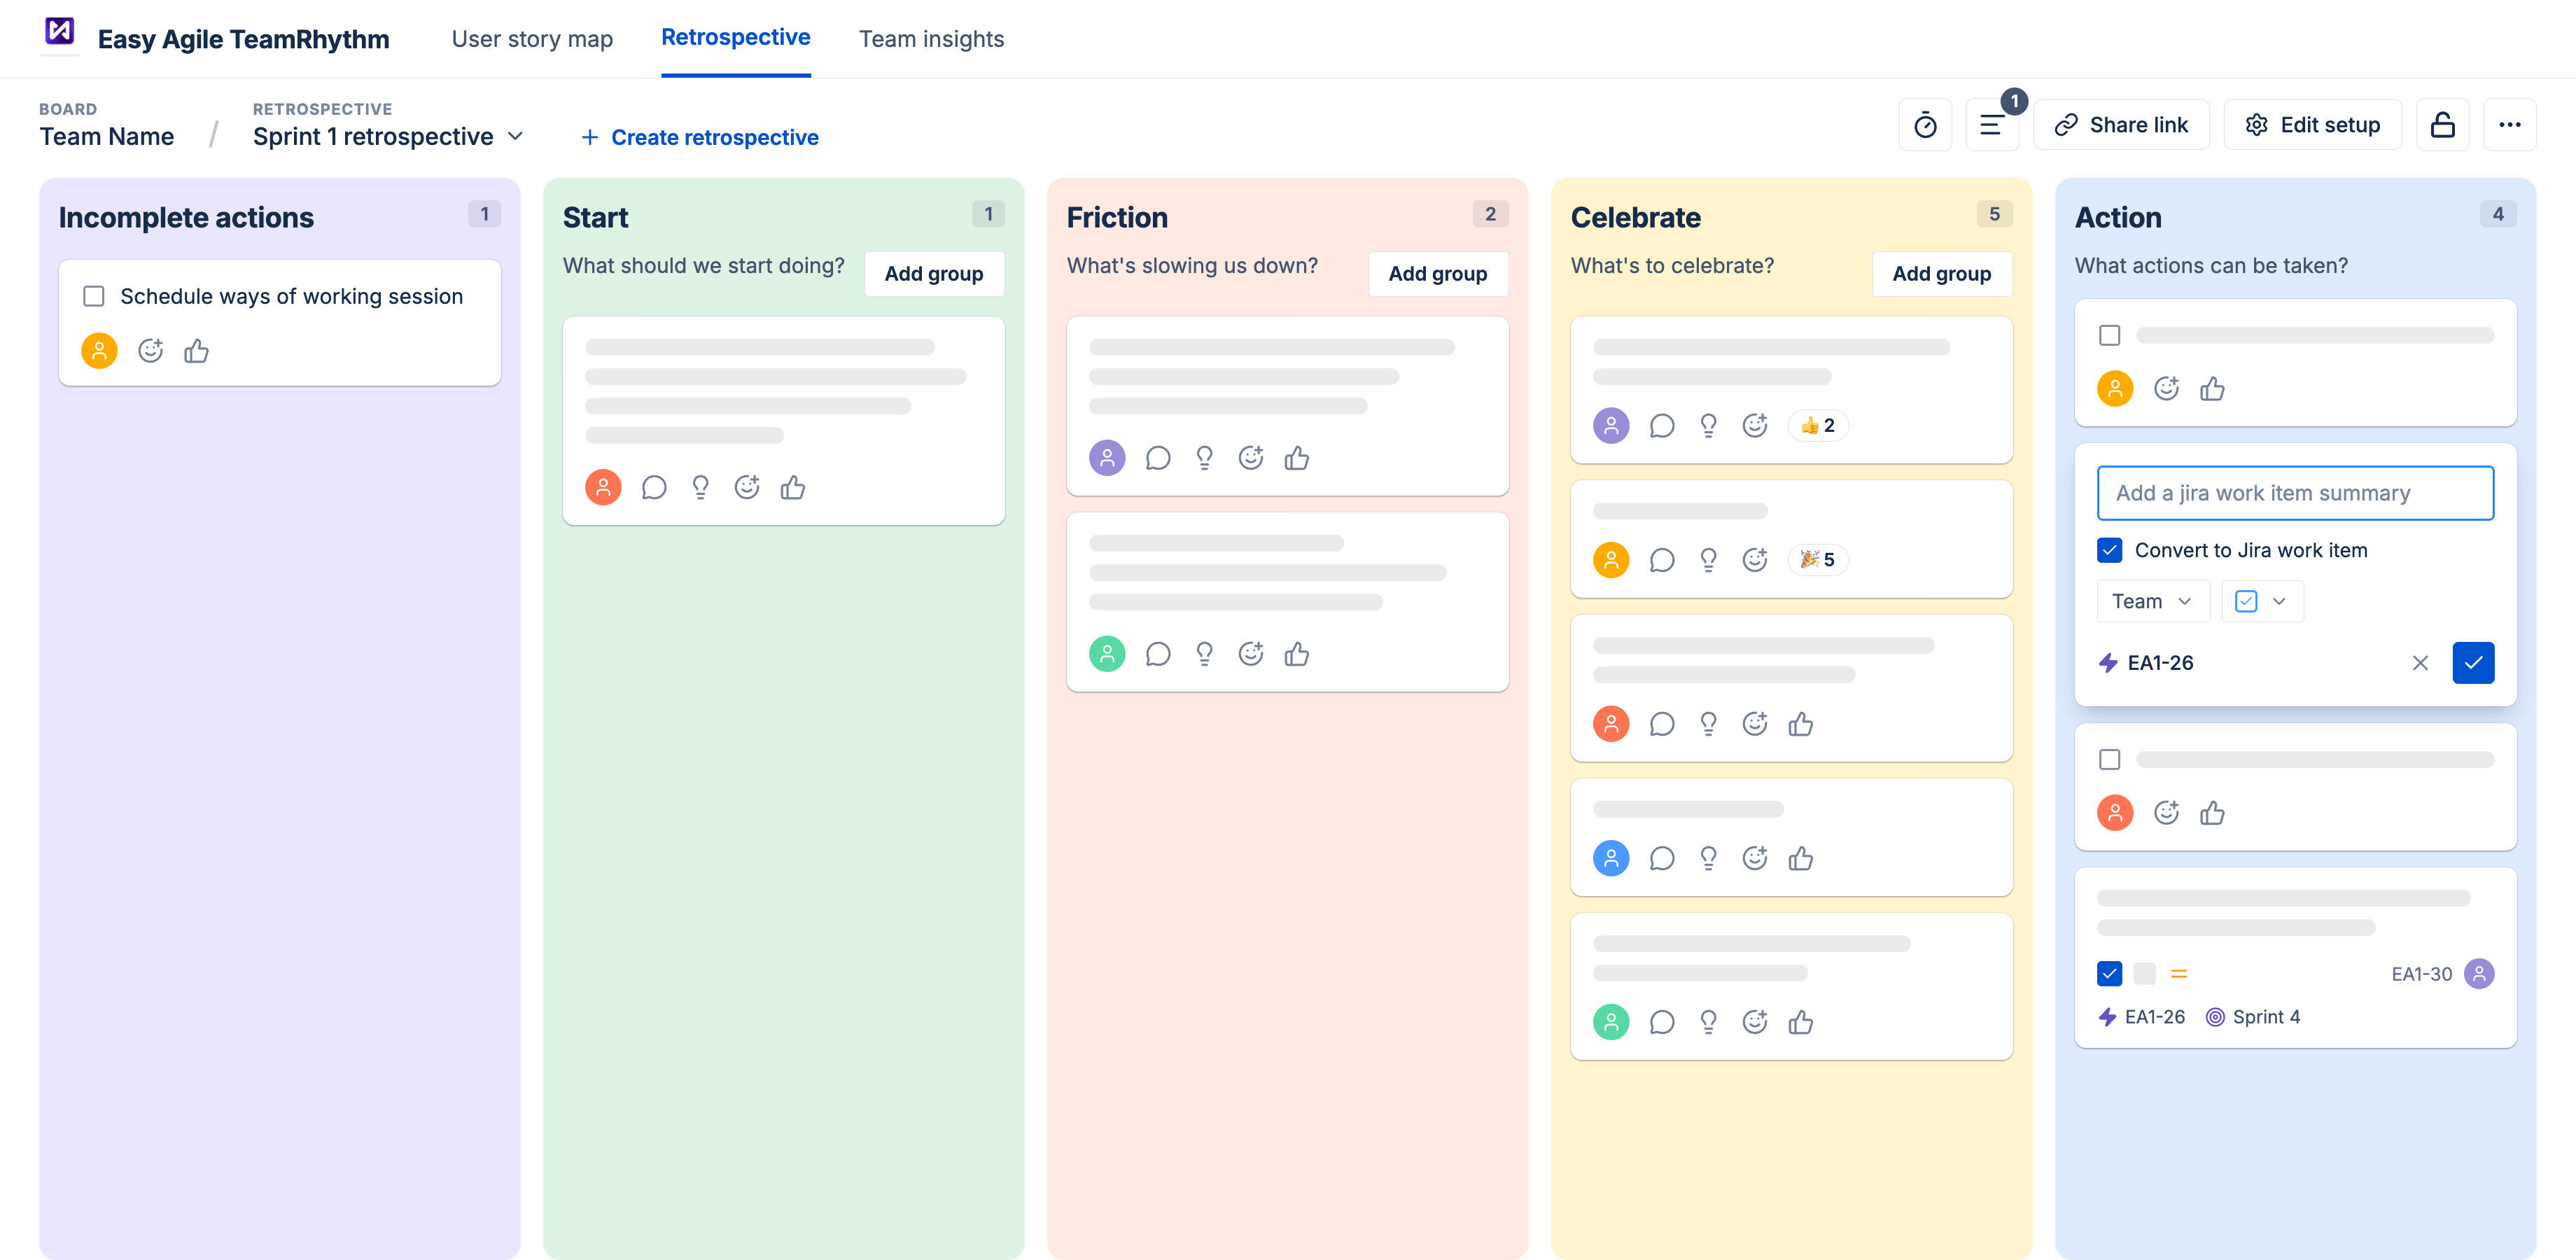Add emoji reaction on the first Celebrate card

pos(1755,426)
